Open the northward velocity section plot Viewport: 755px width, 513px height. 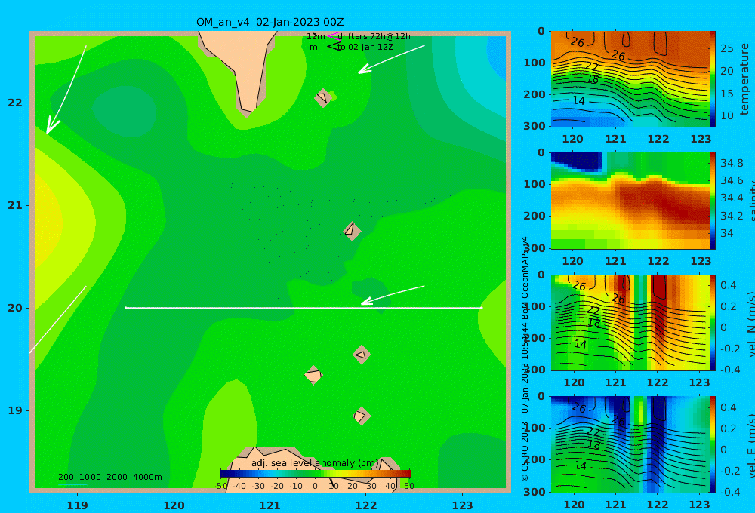[630, 322]
